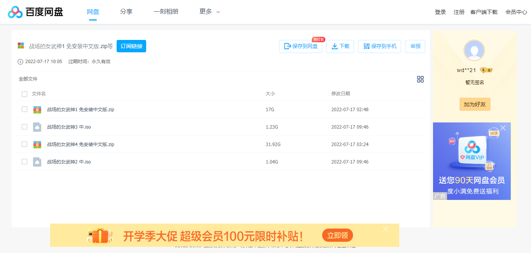Click the gift box icon in promo banner
531x253 pixels.
coord(100,235)
